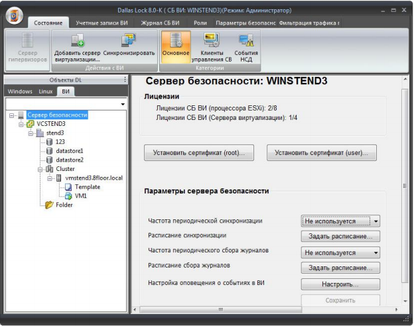Click the vmstend3.8floor.local host icon
The image size is (414, 326).
coord(59,178)
